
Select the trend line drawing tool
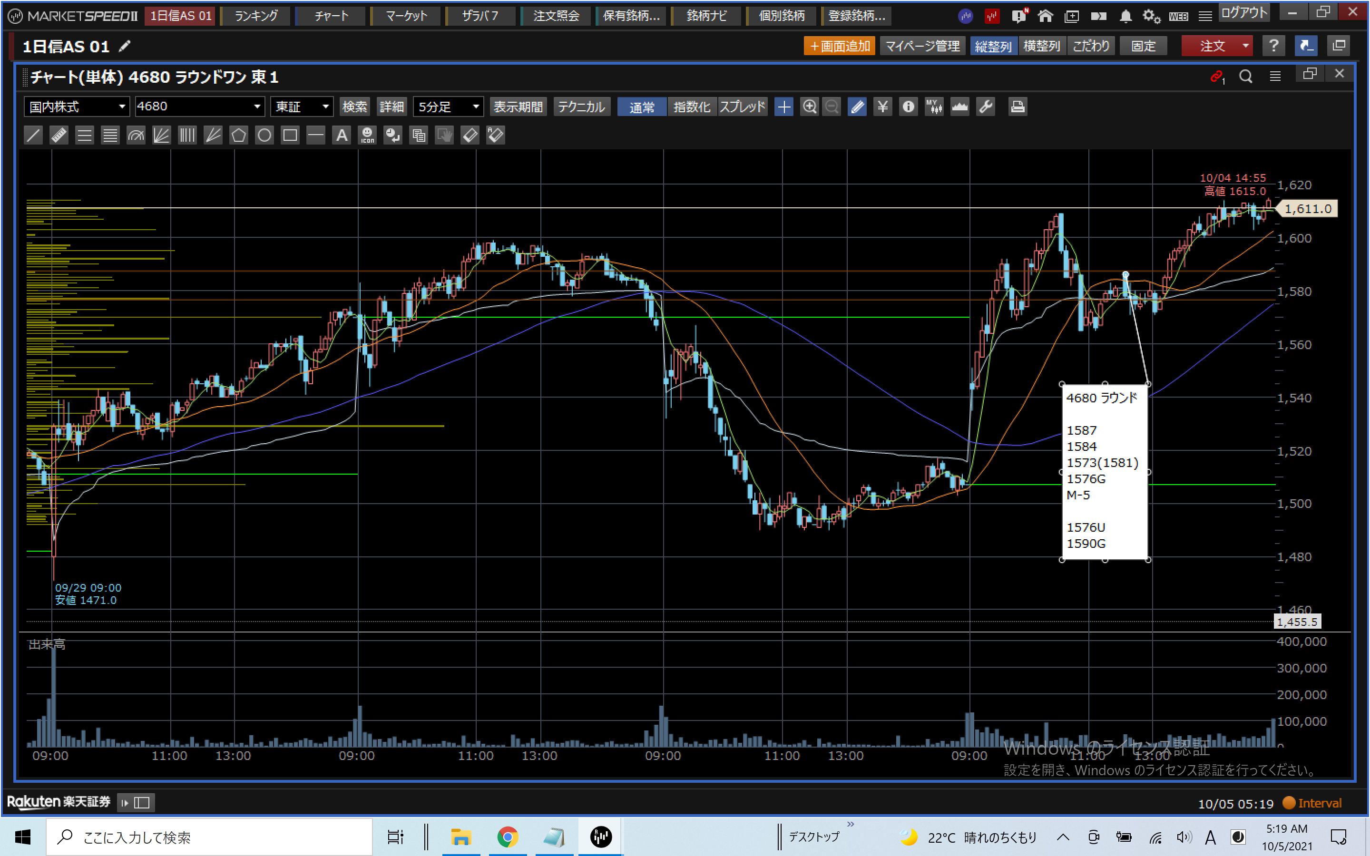[33, 136]
